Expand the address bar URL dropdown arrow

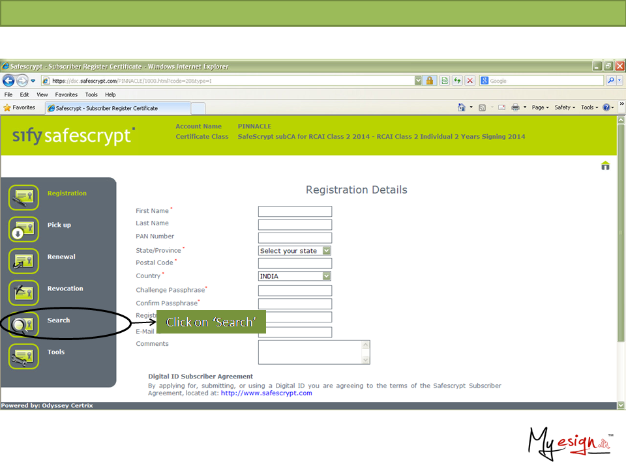(x=418, y=81)
